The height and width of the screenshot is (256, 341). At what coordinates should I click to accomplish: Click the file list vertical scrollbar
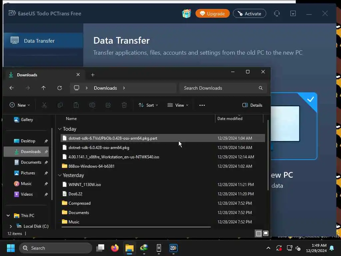click(x=268, y=155)
